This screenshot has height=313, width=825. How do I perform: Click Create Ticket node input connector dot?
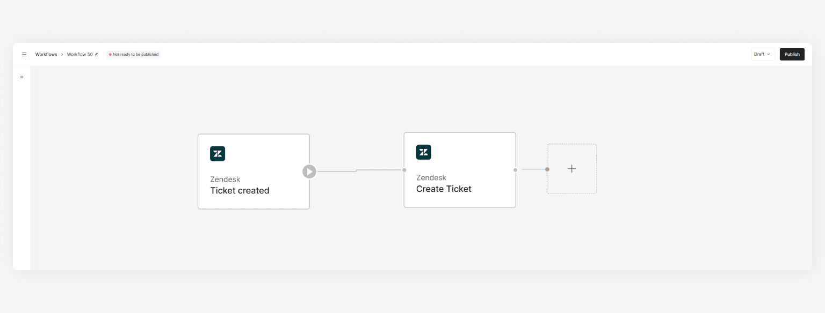(x=404, y=170)
